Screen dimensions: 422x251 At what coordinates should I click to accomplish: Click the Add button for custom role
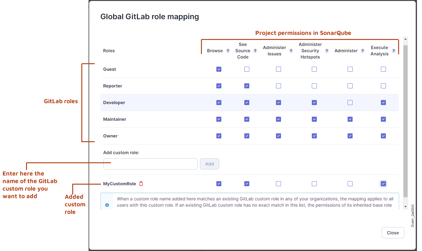point(209,164)
